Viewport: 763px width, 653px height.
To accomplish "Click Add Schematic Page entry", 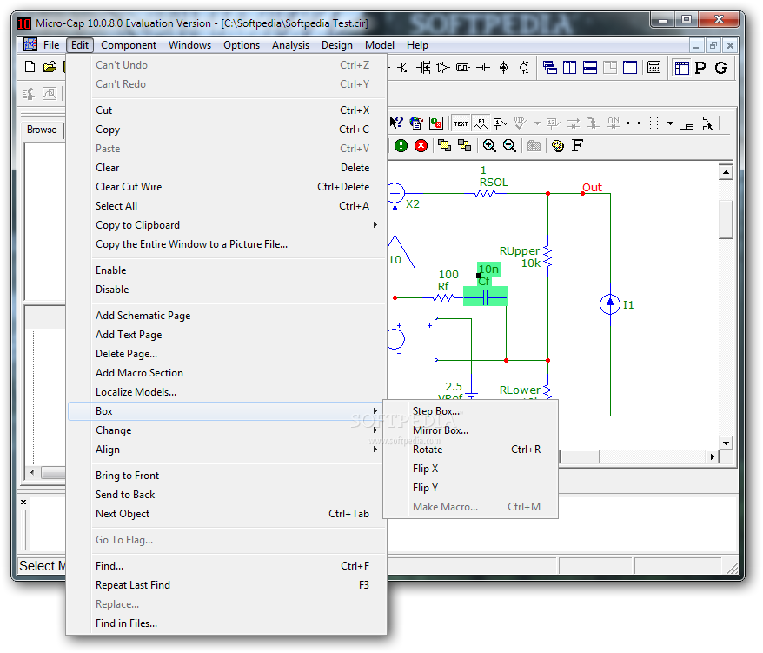I will click(226, 316).
